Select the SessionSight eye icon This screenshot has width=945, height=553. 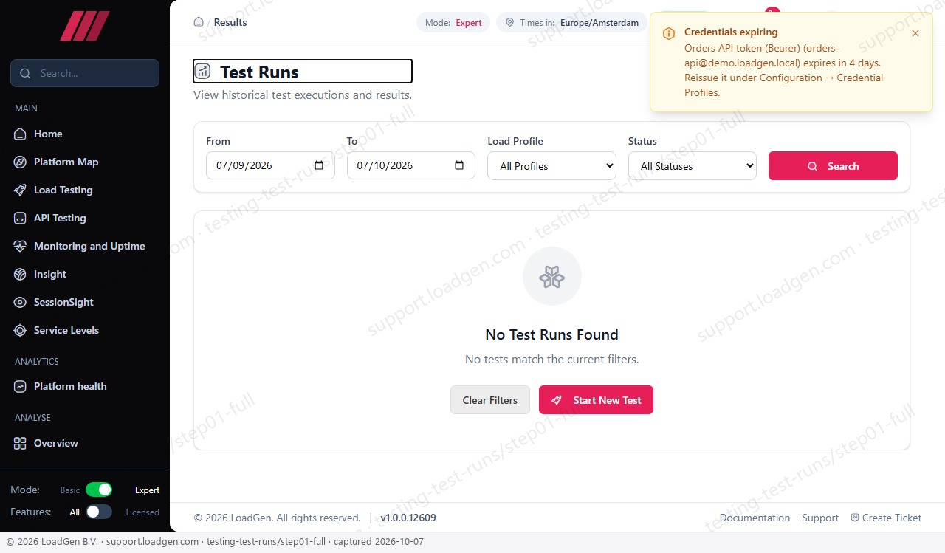click(20, 302)
